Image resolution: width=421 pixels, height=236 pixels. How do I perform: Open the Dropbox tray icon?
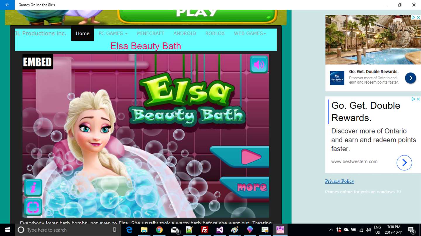pyautogui.click(x=339, y=230)
